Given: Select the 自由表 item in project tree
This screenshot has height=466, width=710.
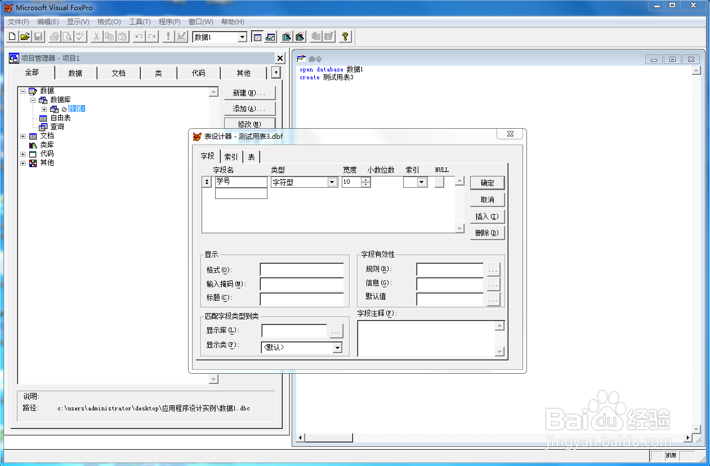Looking at the screenshot, I should tap(60, 118).
